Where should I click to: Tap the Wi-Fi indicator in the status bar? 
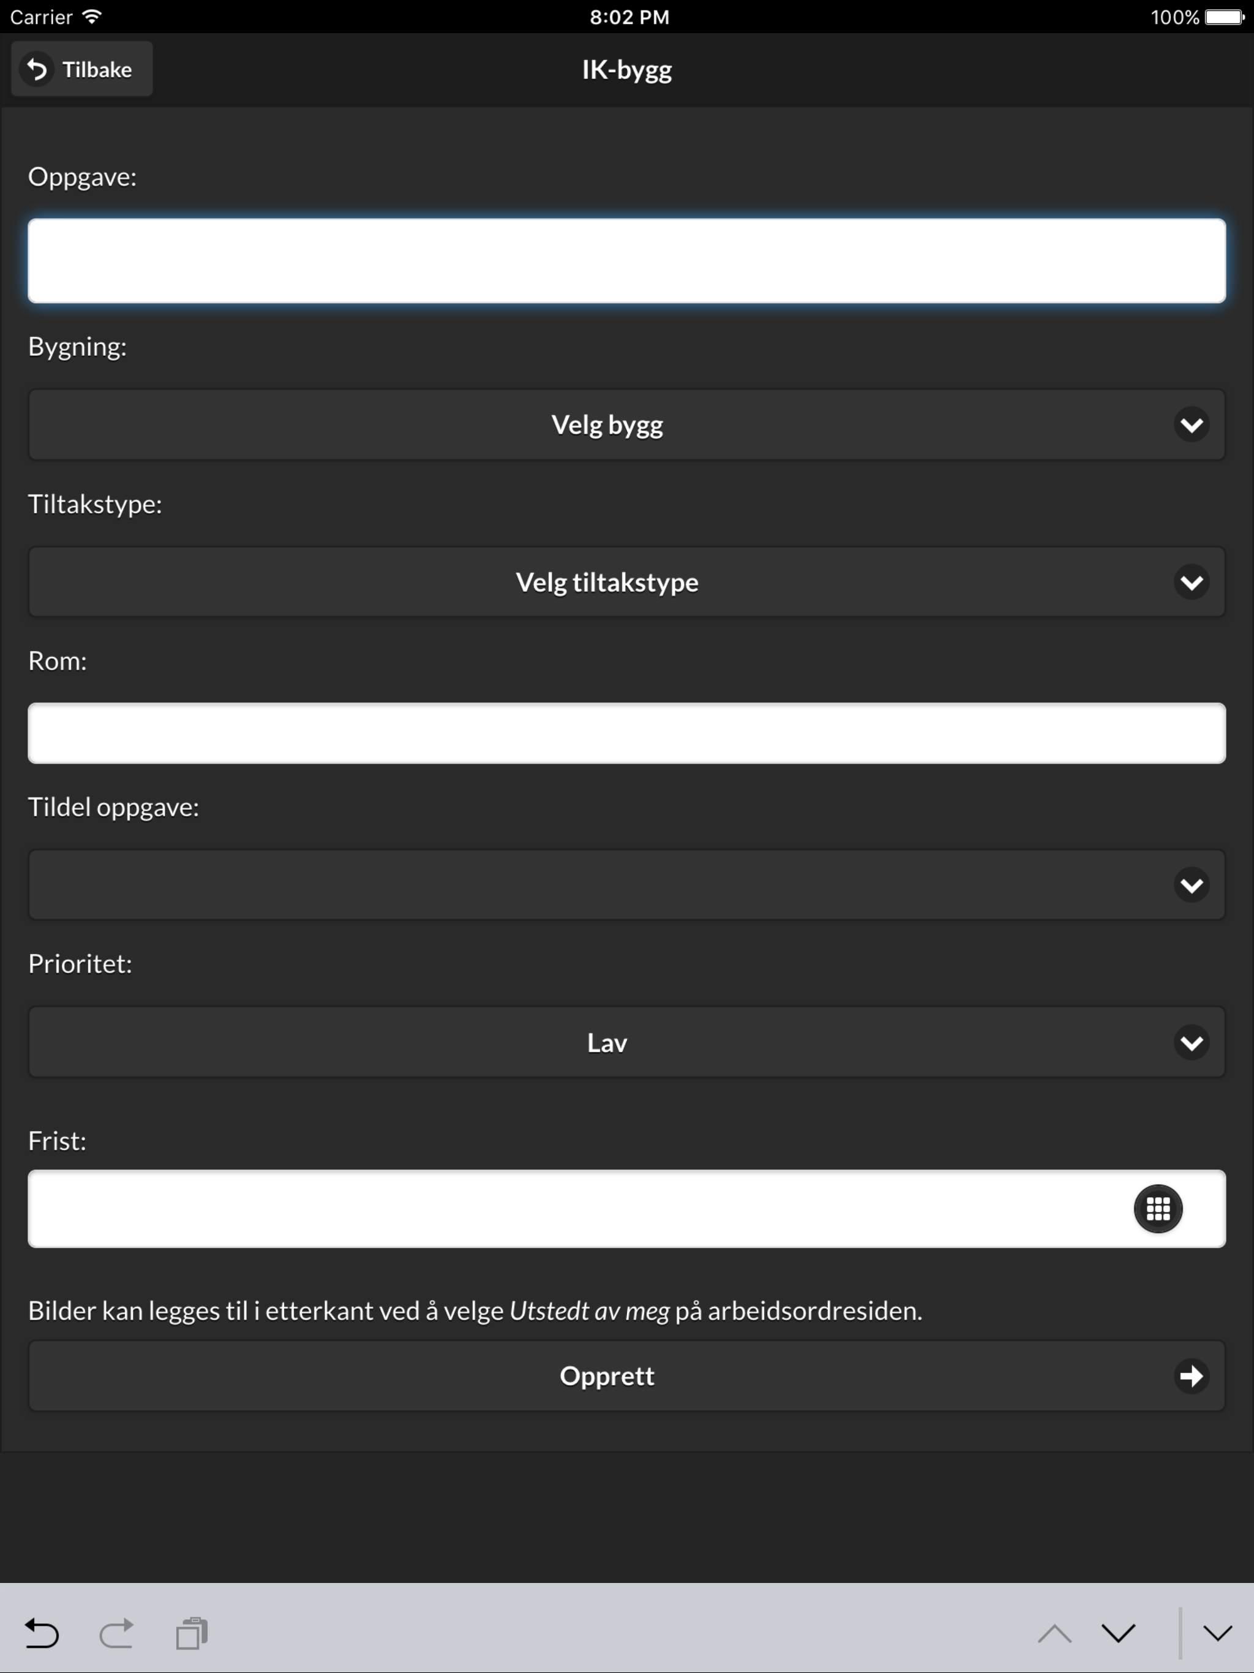[x=92, y=16]
